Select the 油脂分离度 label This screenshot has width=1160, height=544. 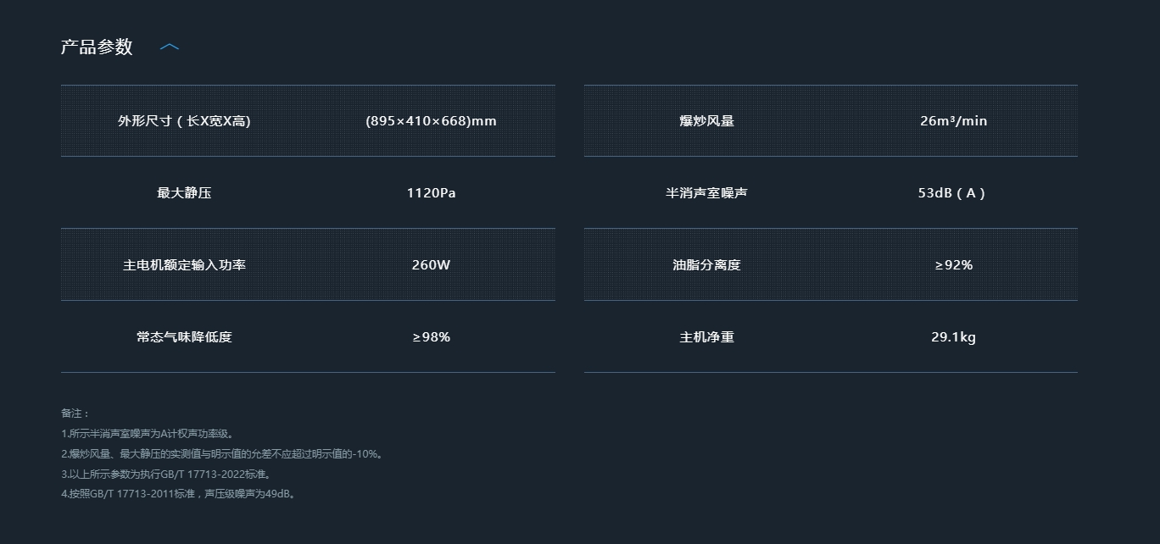point(706,265)
